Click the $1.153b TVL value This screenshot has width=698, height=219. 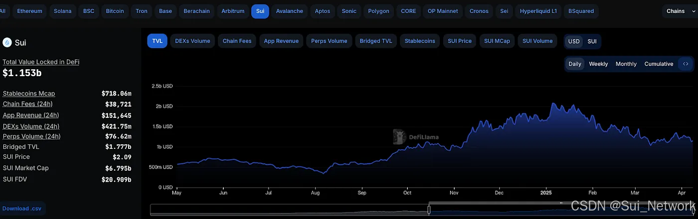[x=22, y=73]
